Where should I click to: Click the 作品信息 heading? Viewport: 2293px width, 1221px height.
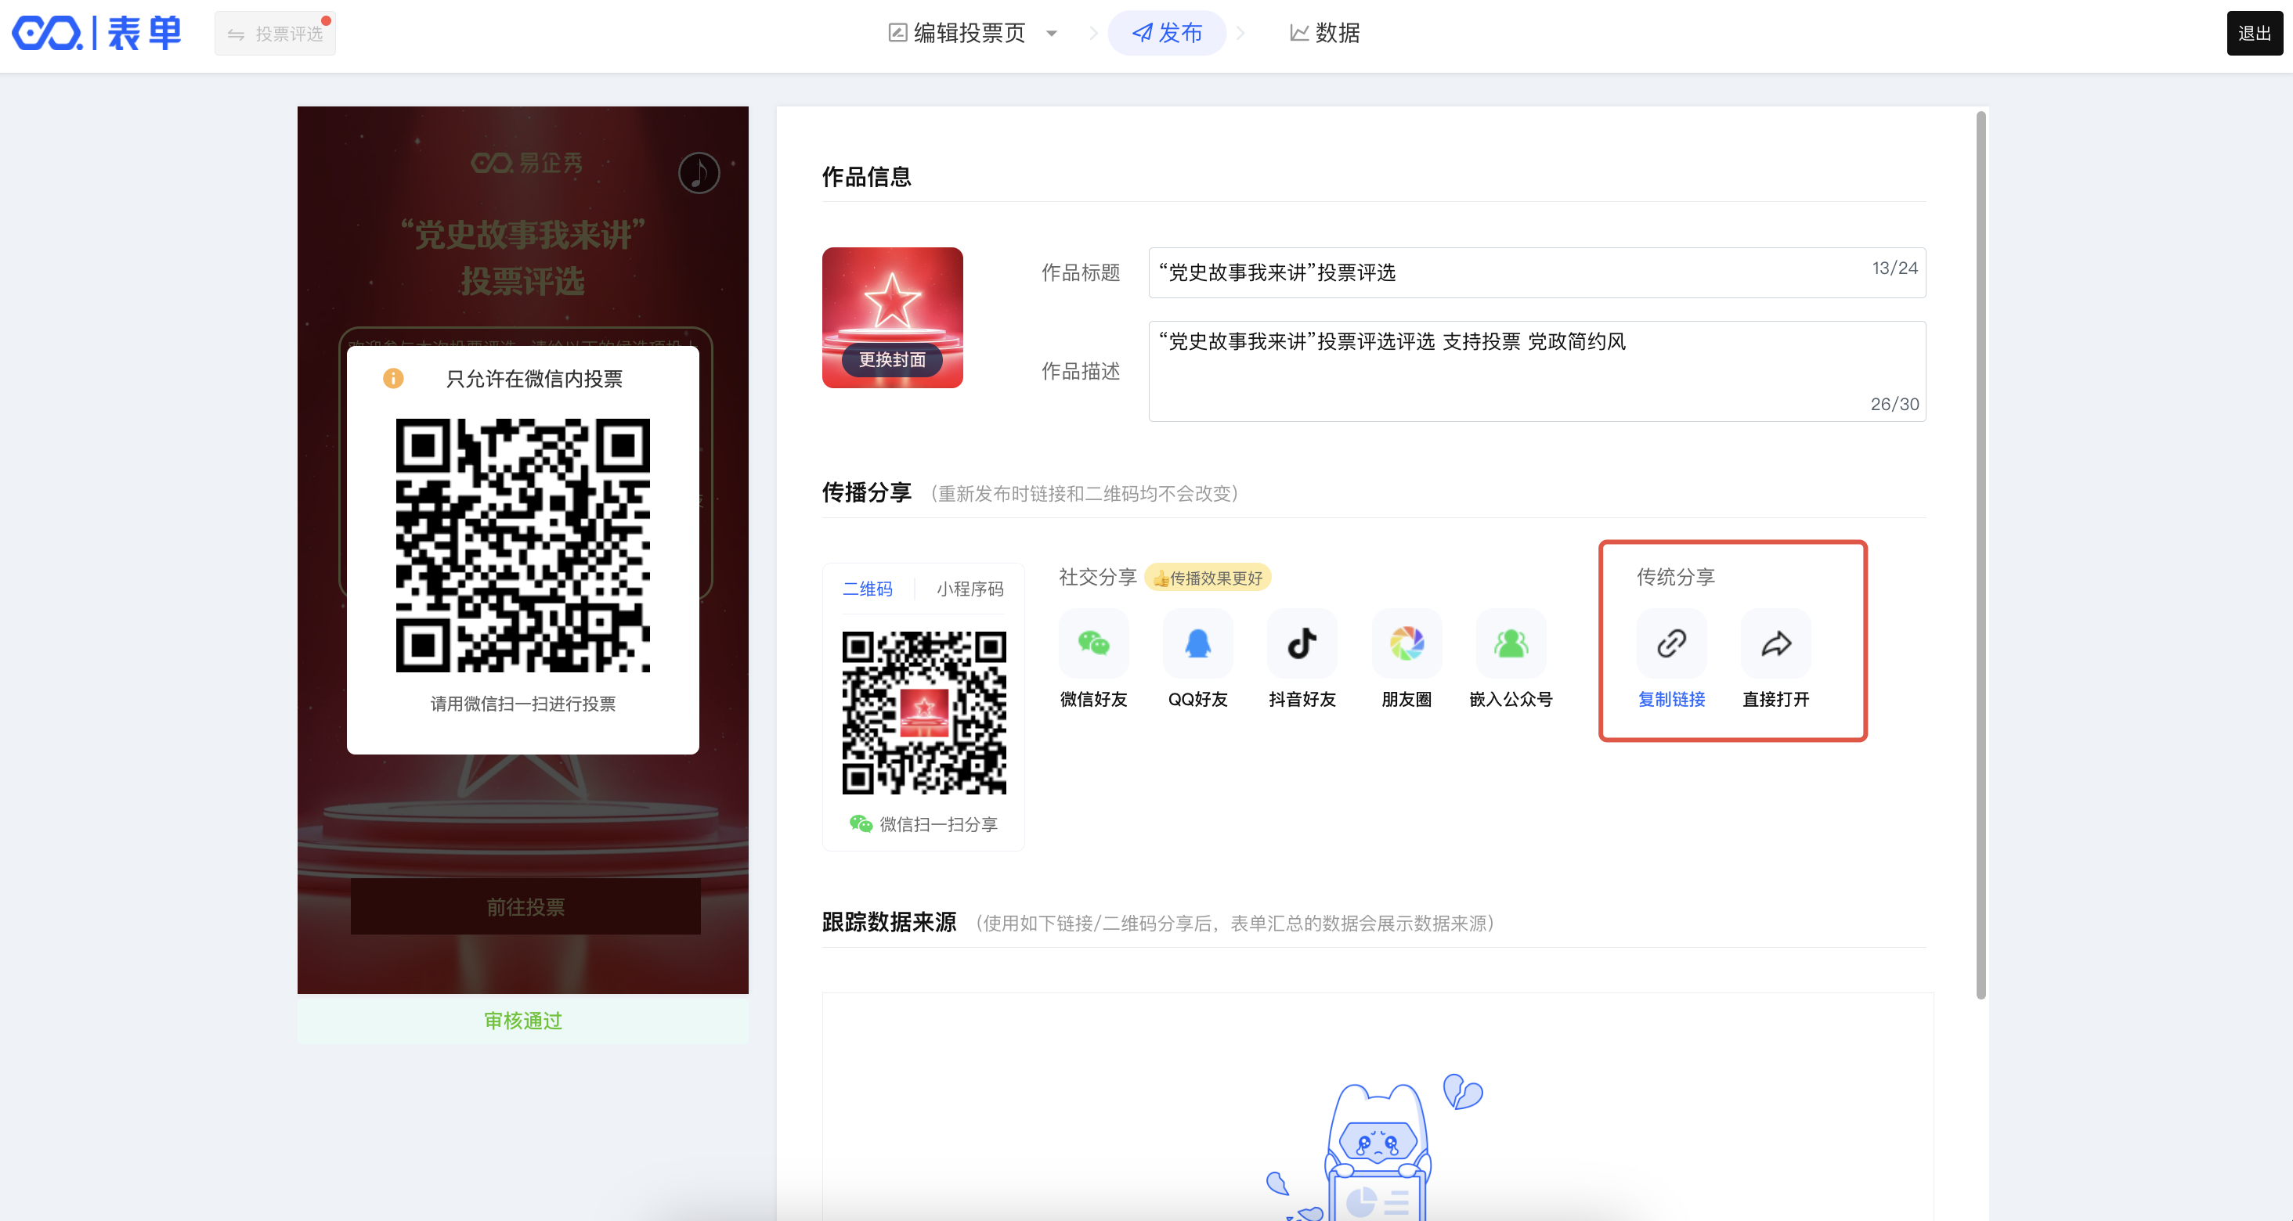[x=866, y=176]
